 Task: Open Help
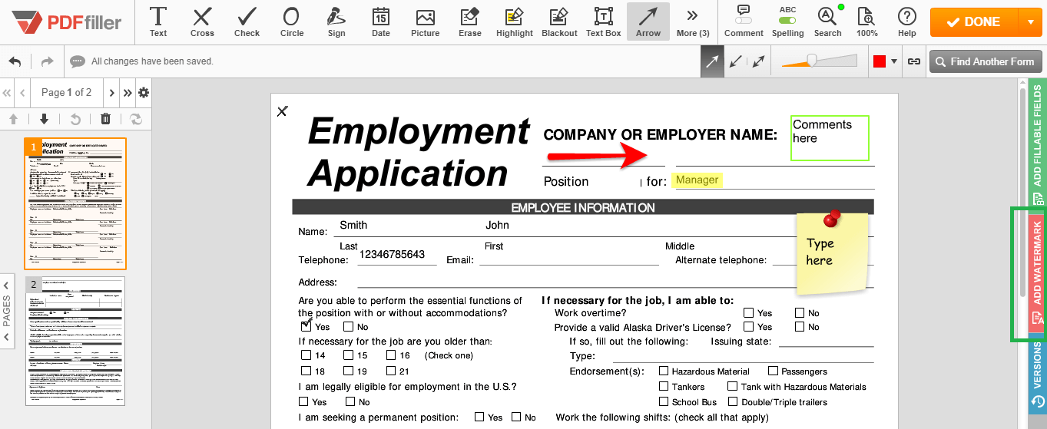point(907,21)
